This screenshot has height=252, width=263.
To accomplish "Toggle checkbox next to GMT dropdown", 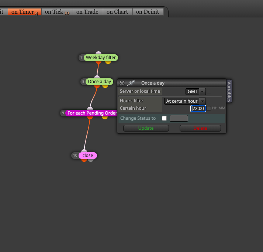I will [209, 91].
